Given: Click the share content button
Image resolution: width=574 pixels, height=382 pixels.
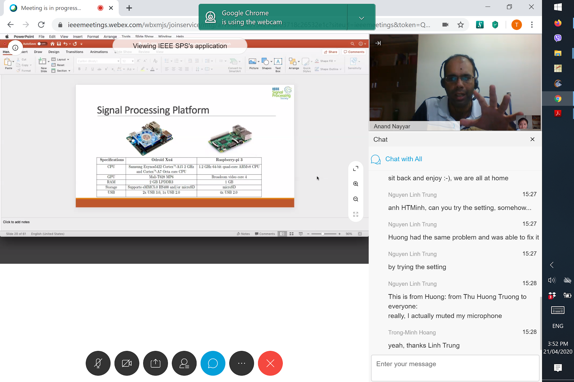Looking at the screenshot, I should (x=156, y=363).
